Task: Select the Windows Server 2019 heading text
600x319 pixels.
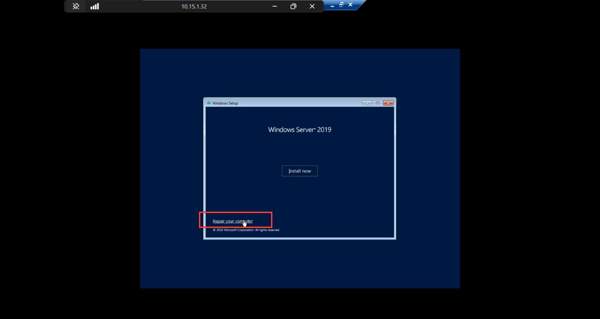Action: (x=300, y=129)
